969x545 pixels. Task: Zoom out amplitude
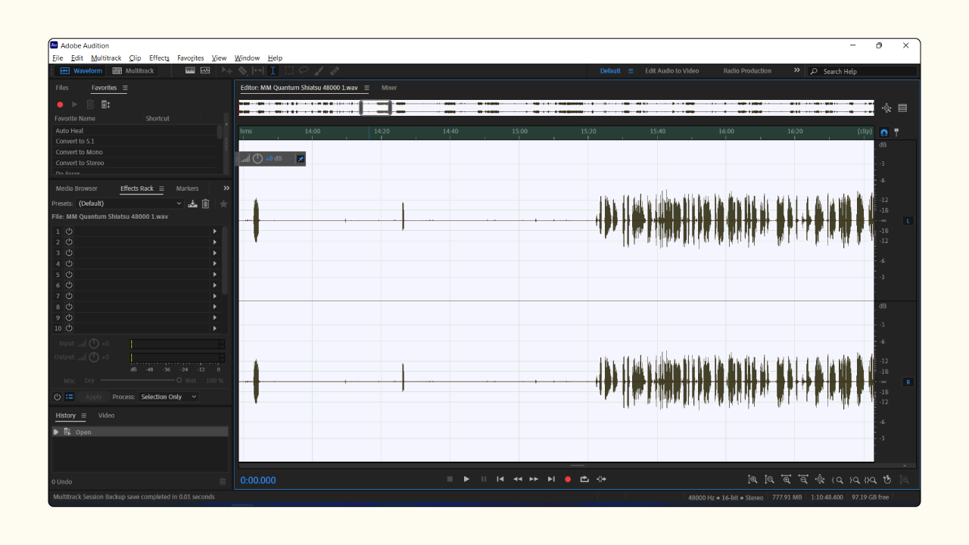(769, 479)
